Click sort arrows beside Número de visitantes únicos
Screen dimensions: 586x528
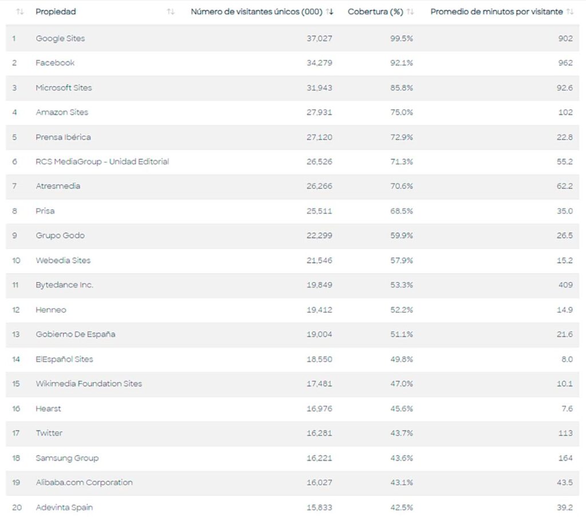tap(330, 12)
